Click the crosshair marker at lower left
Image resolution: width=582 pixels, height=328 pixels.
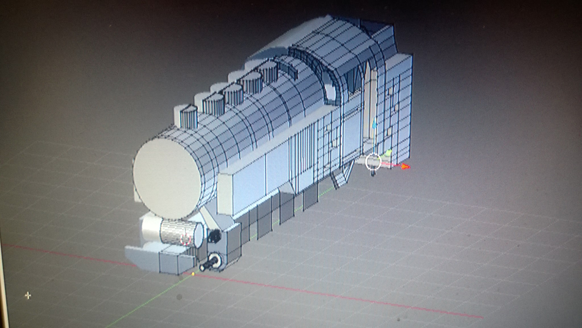pyautogui.click(x=28, y=296)
